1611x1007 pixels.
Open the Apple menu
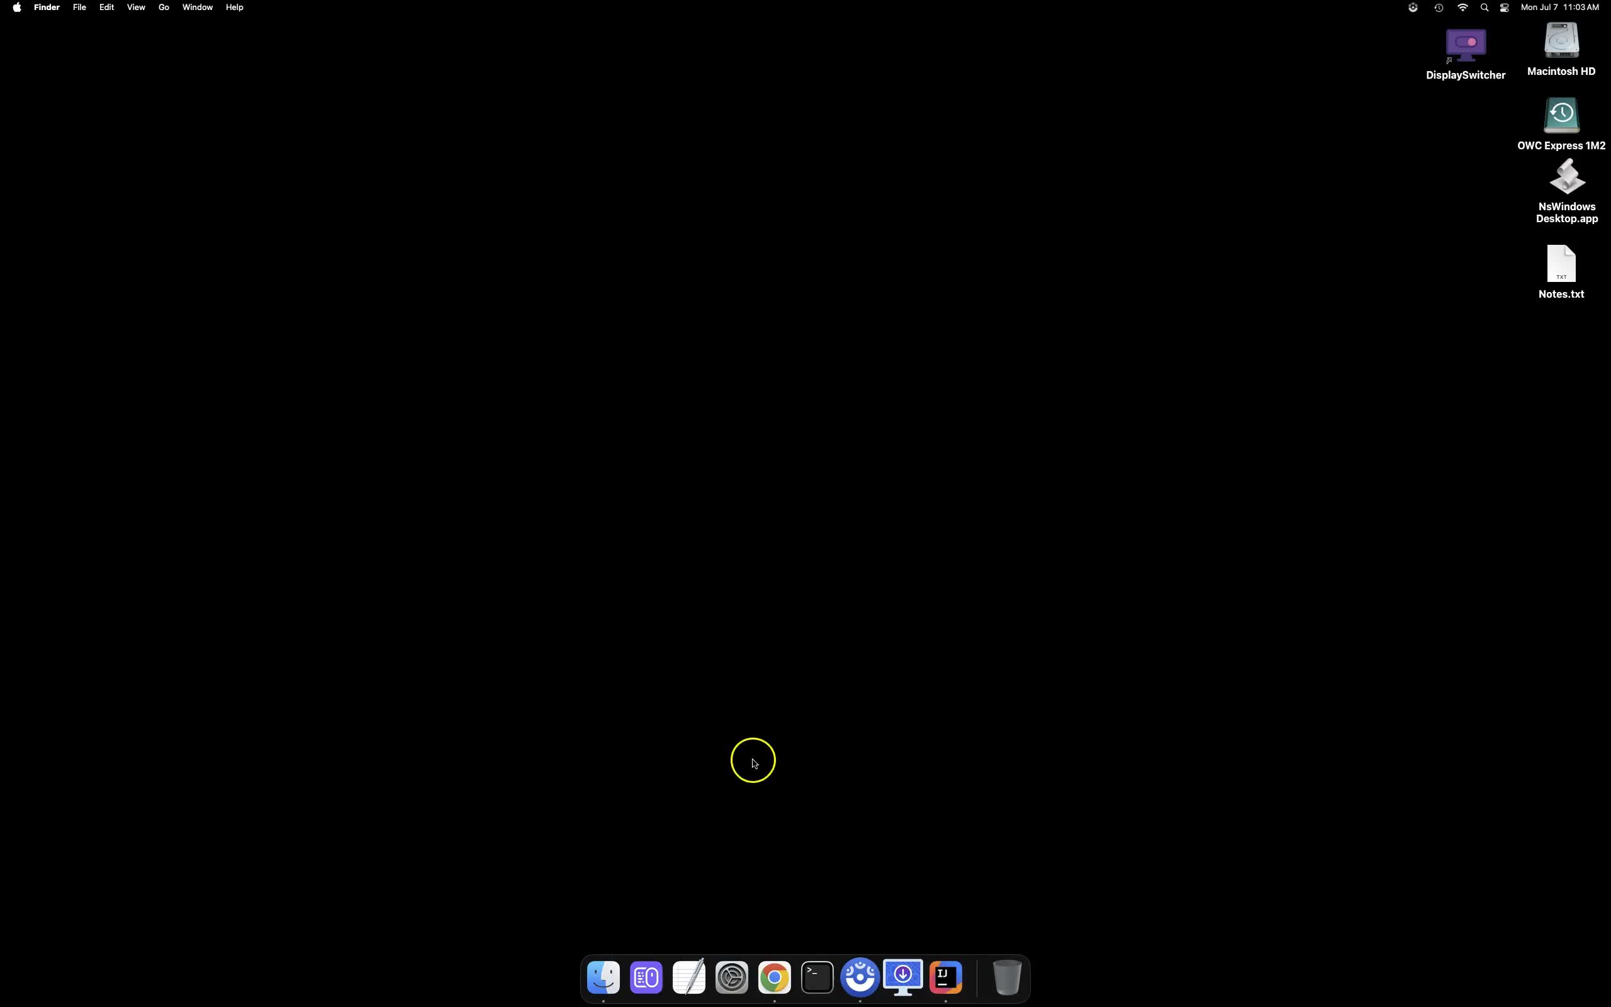tap(16, 8)
